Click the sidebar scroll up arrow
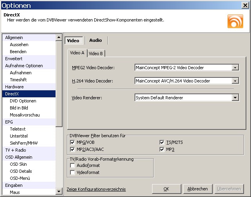The height and width of the screenshot is (197, 251). coord(59,38)
